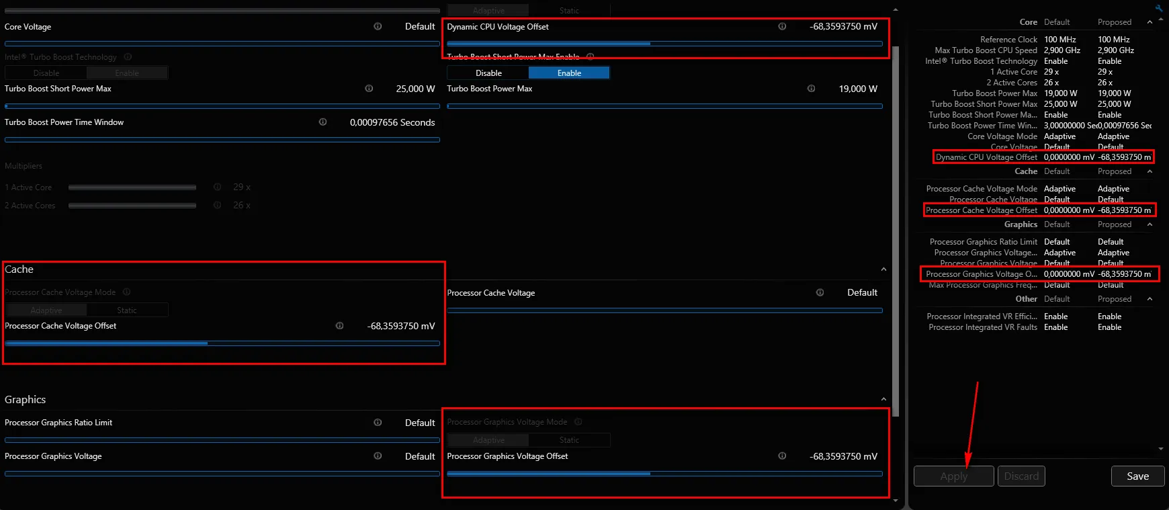1169x510 pixels.
Task: Click info icon next to Processor Cache Voltage
Action: click(x=820, y=292)
